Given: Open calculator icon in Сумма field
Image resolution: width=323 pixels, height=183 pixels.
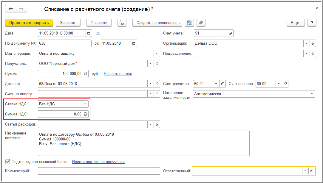Looking at the screenshot, I should [85, 73].
